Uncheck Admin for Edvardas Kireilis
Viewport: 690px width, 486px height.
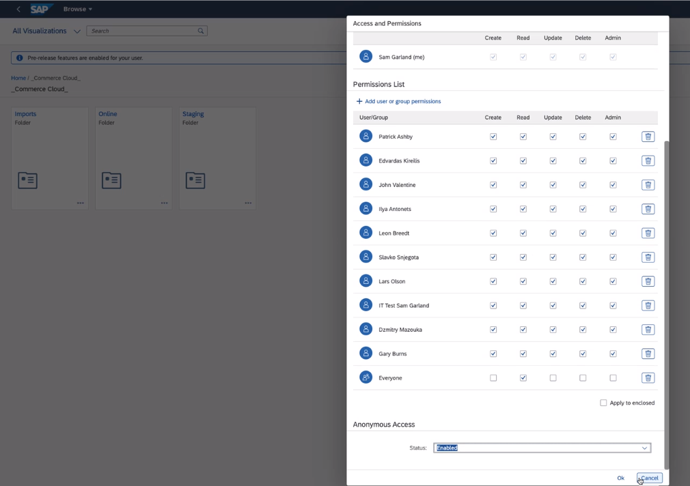[x=613, y=161]
